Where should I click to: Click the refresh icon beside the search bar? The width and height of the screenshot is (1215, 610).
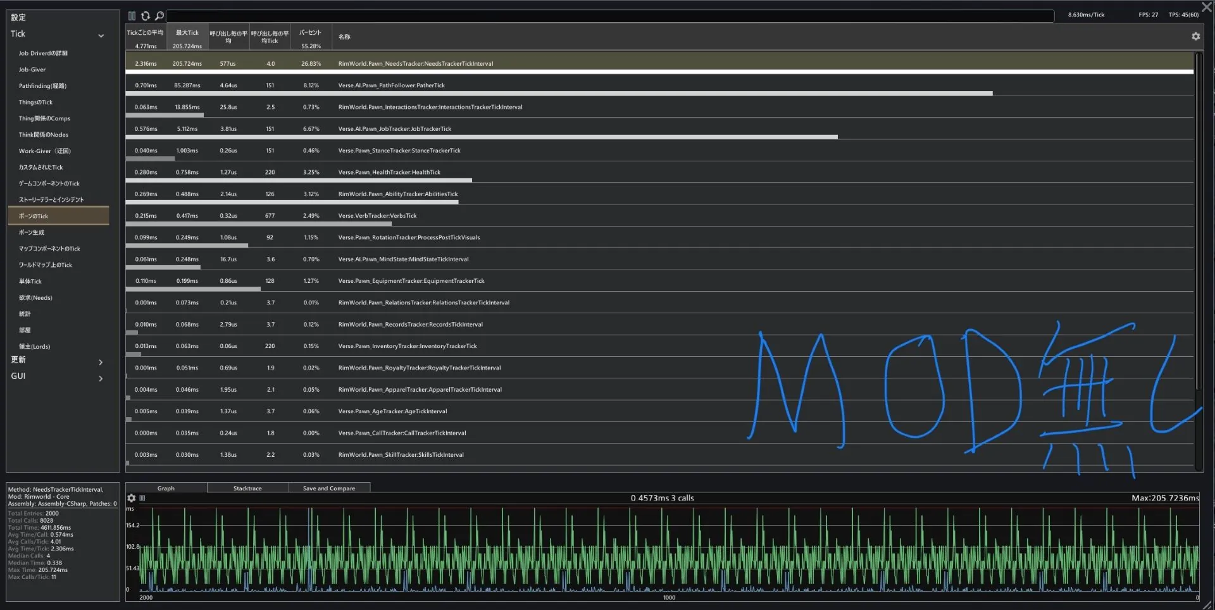[x=146, y=16]
